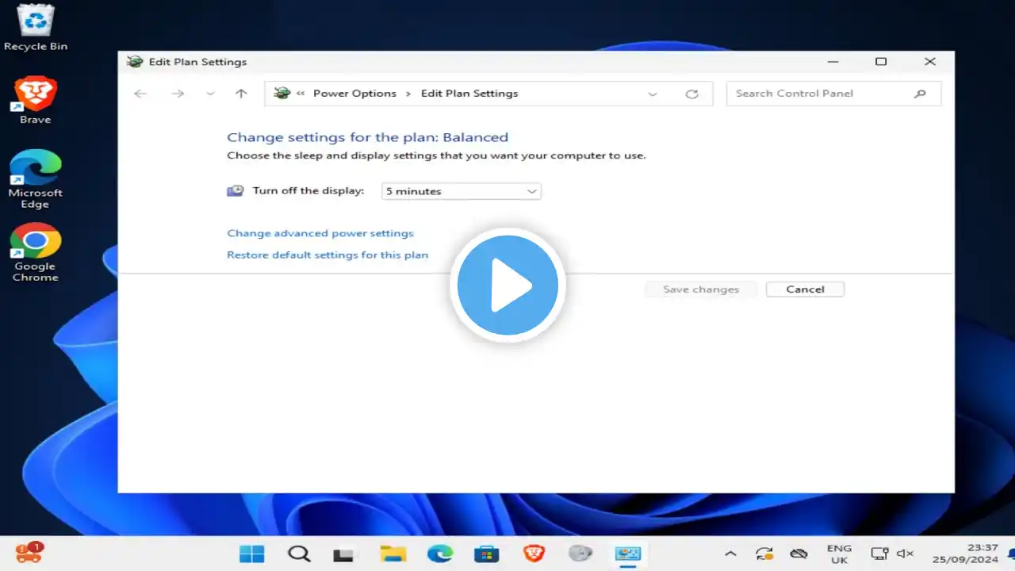1015x571 pixels.
Task: Open the recent locations dropdown arrow
Action: tap(210, 94)
